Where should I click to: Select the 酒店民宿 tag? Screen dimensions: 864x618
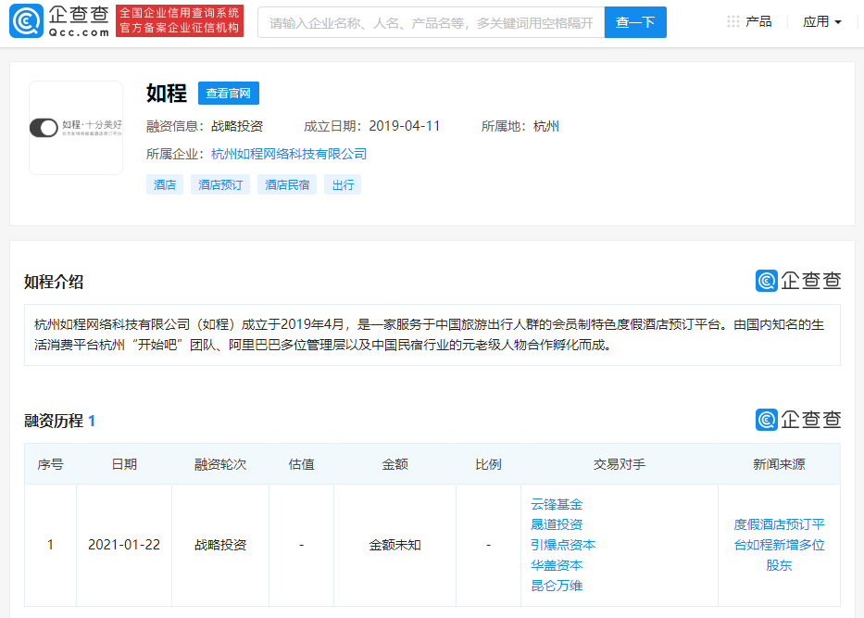click(x=287, y=184)
